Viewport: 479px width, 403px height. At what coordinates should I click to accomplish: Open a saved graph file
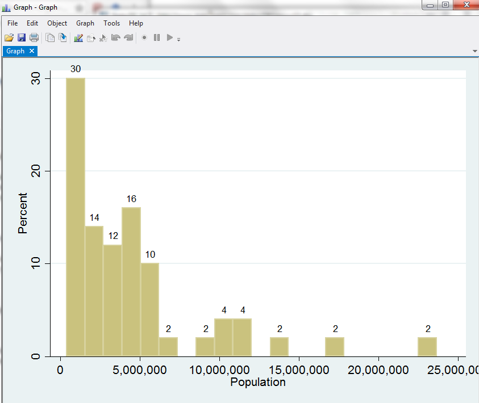coord(9,37)
